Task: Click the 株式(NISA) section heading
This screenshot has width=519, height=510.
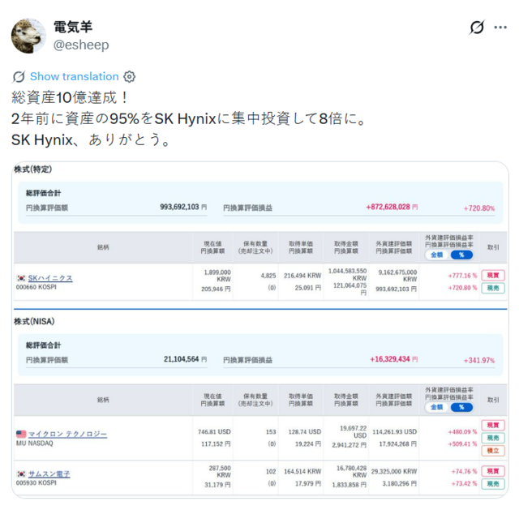Action: pos(34,321)
